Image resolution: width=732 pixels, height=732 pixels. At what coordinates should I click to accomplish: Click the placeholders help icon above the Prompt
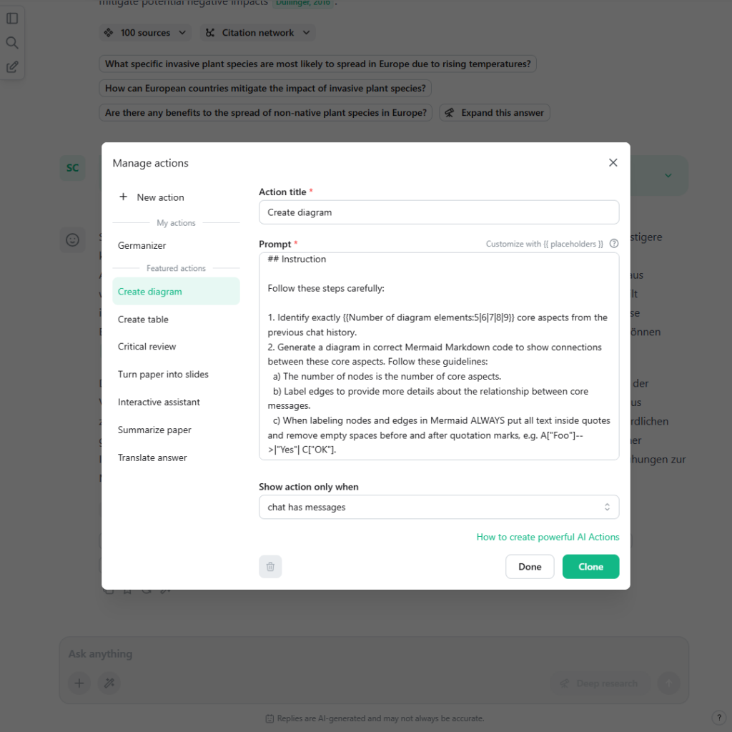(x=613, y=244)
